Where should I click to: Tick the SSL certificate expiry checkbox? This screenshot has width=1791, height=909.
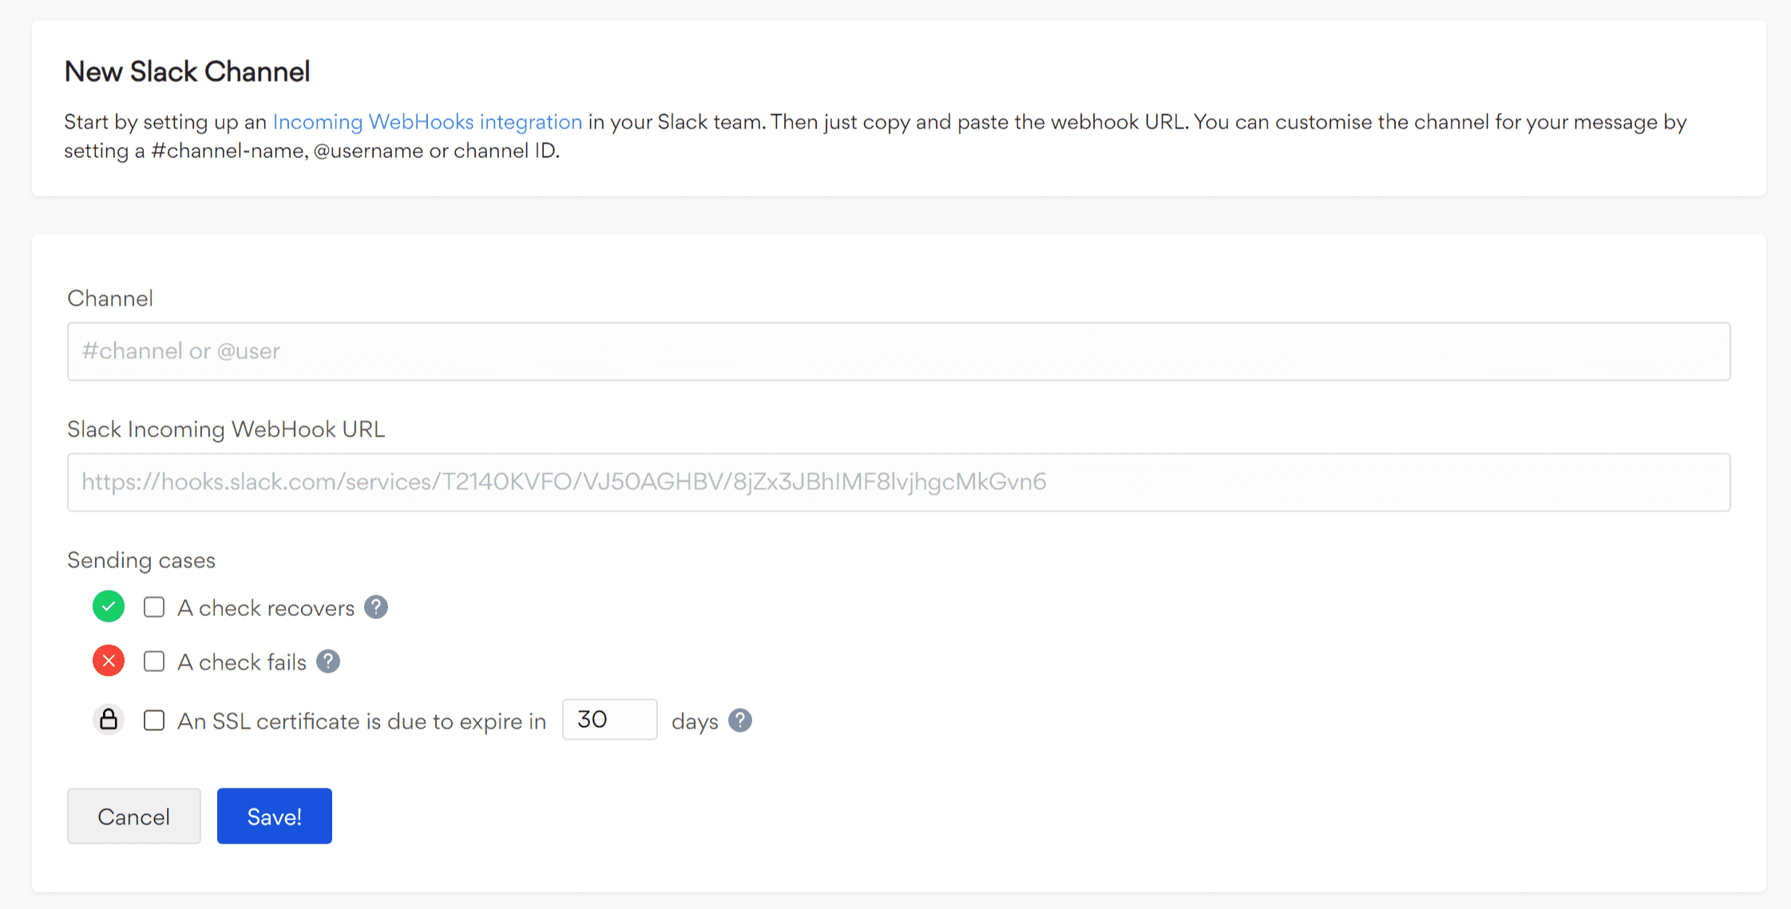click(x=154, y=721)
